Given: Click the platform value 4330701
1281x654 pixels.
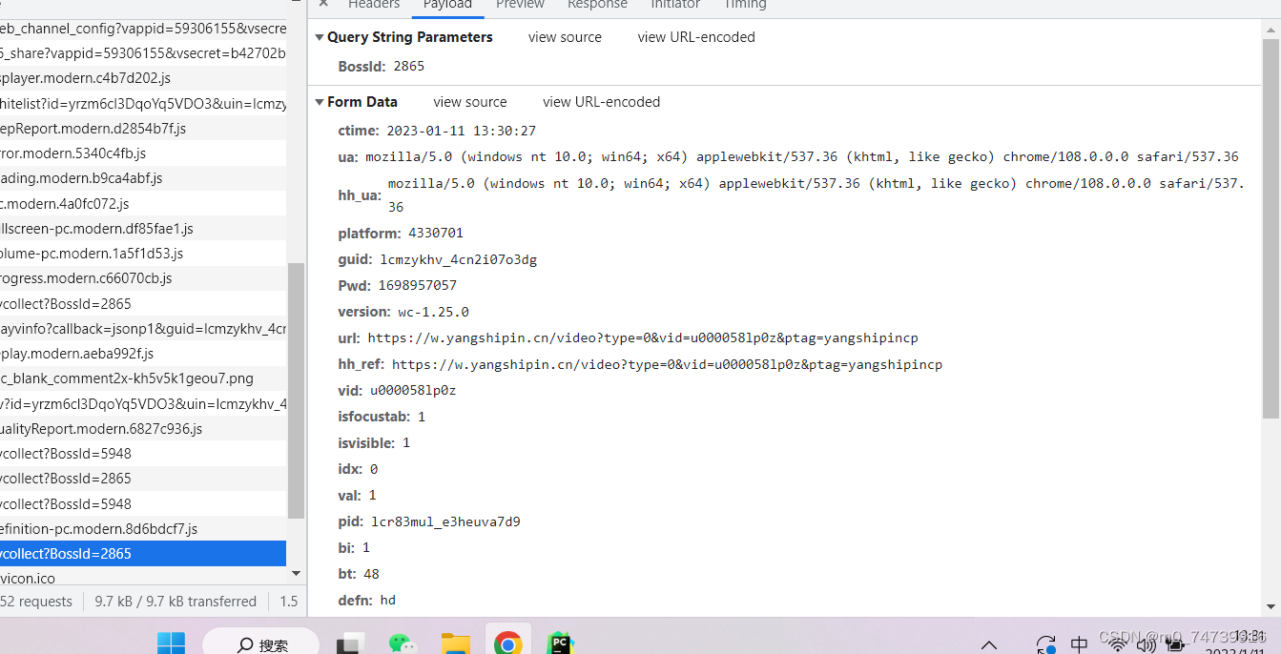Looking at the screenshot, I should pyautogui.click(x=436, y=234).
